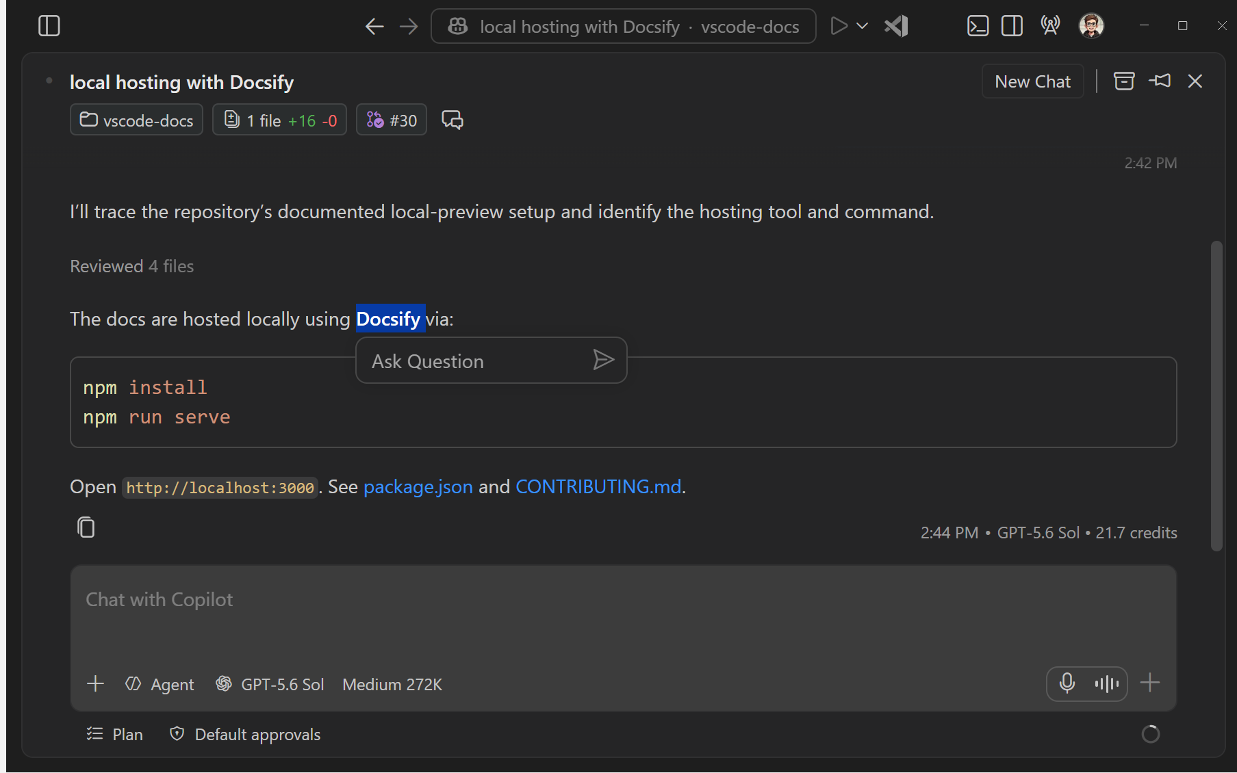
Task: Click the circular progress indicator
Action: coord(1151,734)
